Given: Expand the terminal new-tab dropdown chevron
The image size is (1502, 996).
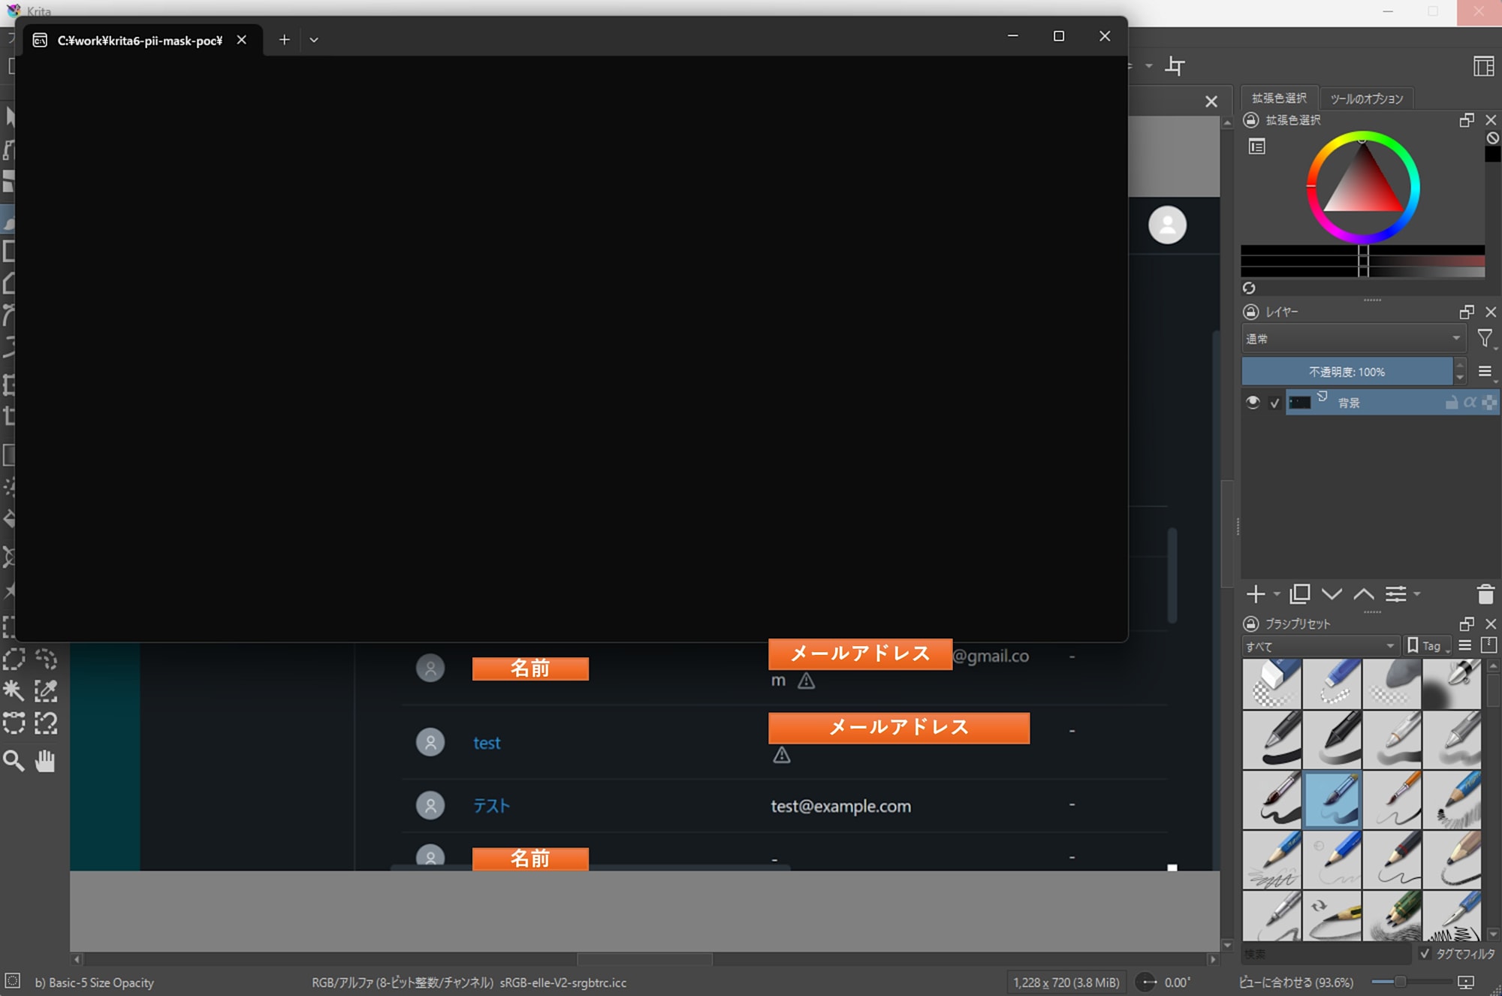Looking at the screenshot, I should point(314,40).
